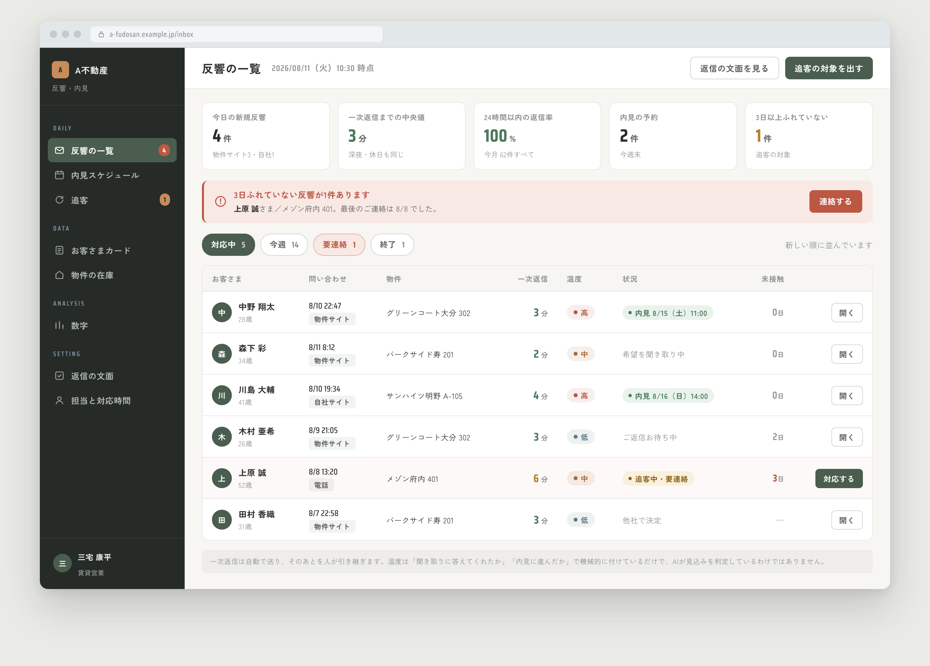Select the 要連絡 1 filter tab
Image resolution: width=930 pixels, height=666 pixels.
339,245
